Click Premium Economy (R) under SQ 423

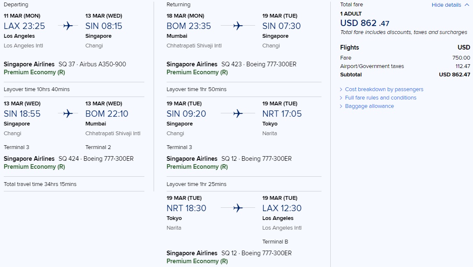(197, 72)
